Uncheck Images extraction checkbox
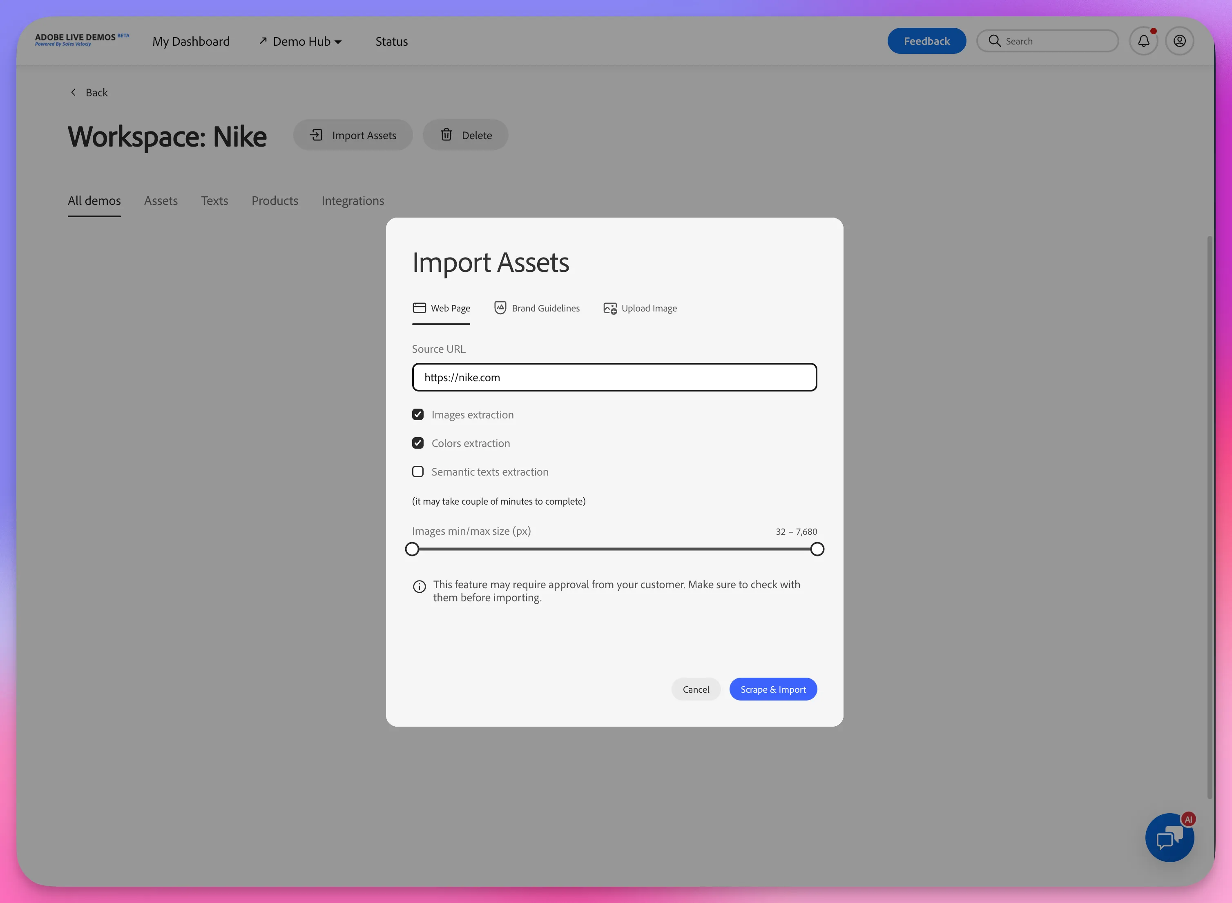 pos(418,414)
